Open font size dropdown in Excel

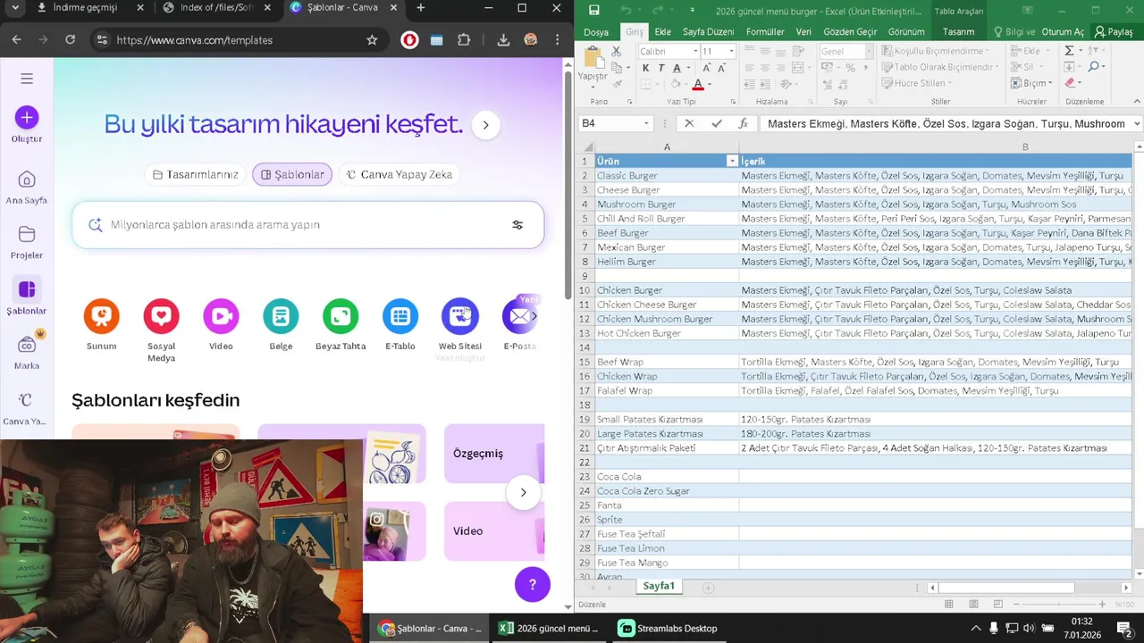[731, 52]
